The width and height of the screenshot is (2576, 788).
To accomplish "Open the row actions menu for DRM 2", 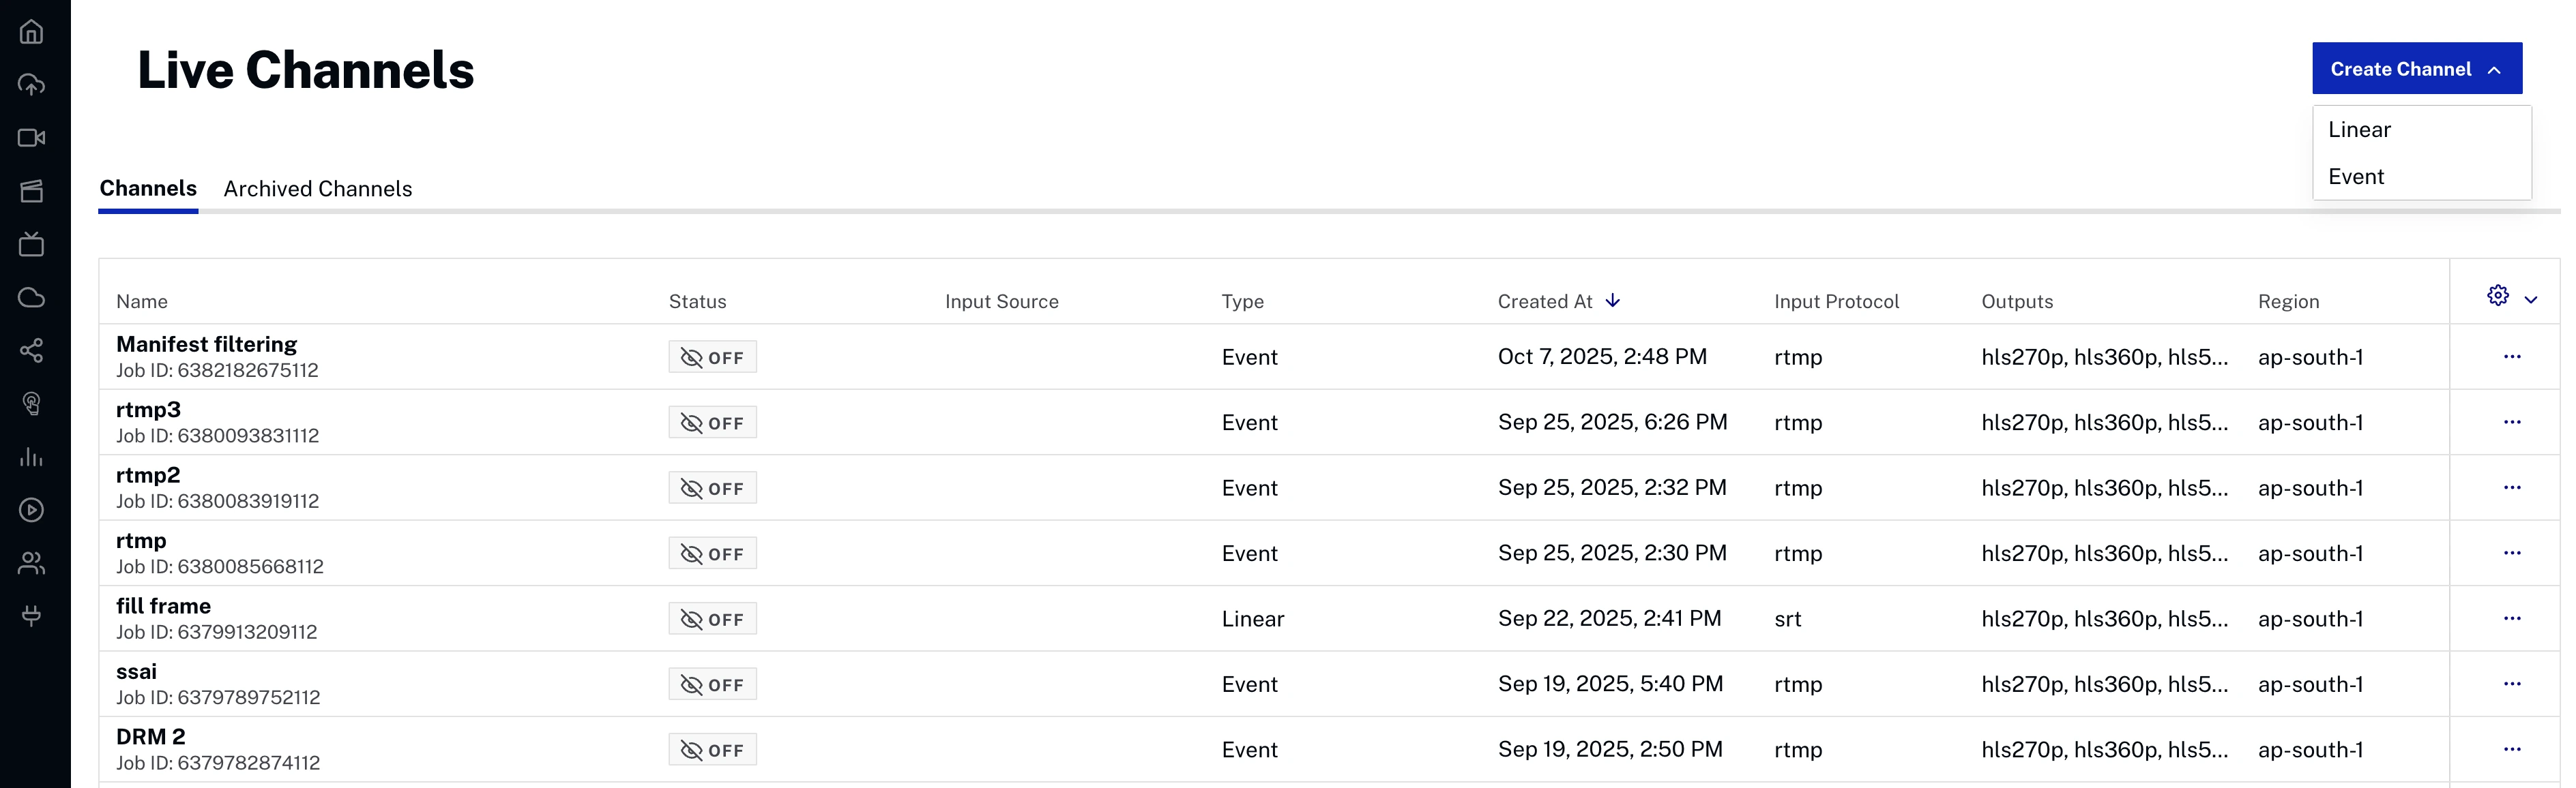I will point(2512,749).
